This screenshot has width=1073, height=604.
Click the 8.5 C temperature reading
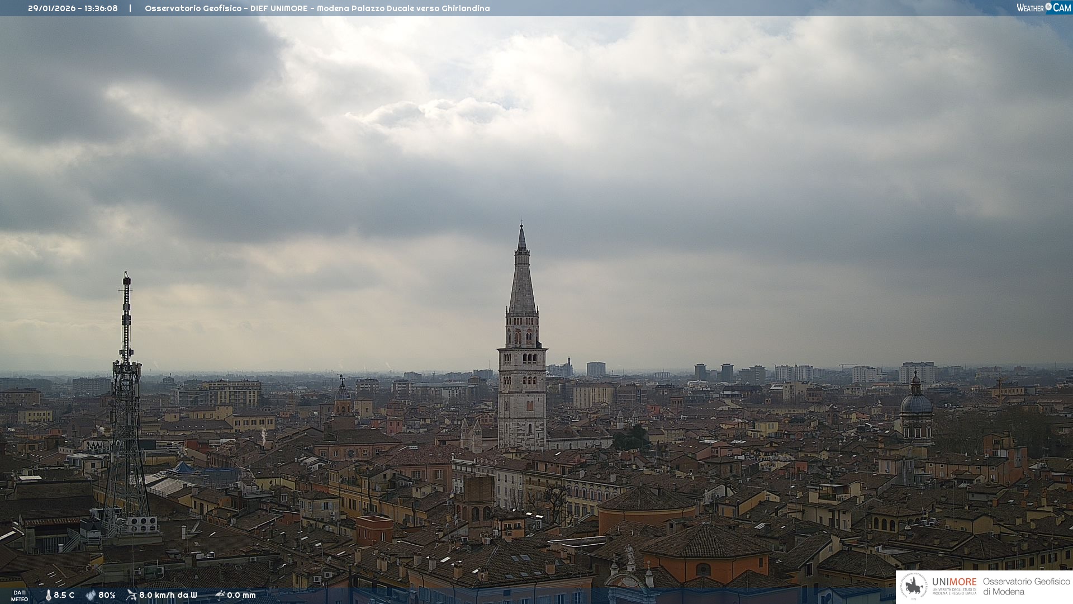[64, 595]
